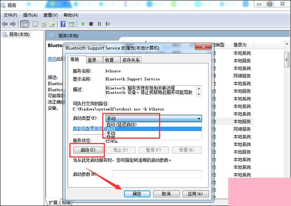Click in the 启动参数 text field

[x=157, y=174]
